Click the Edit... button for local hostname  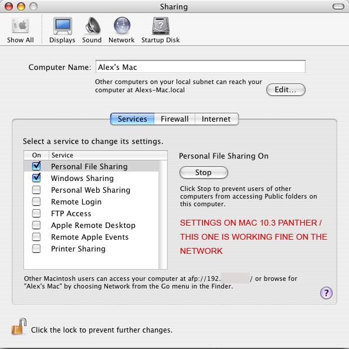[286, 90]
